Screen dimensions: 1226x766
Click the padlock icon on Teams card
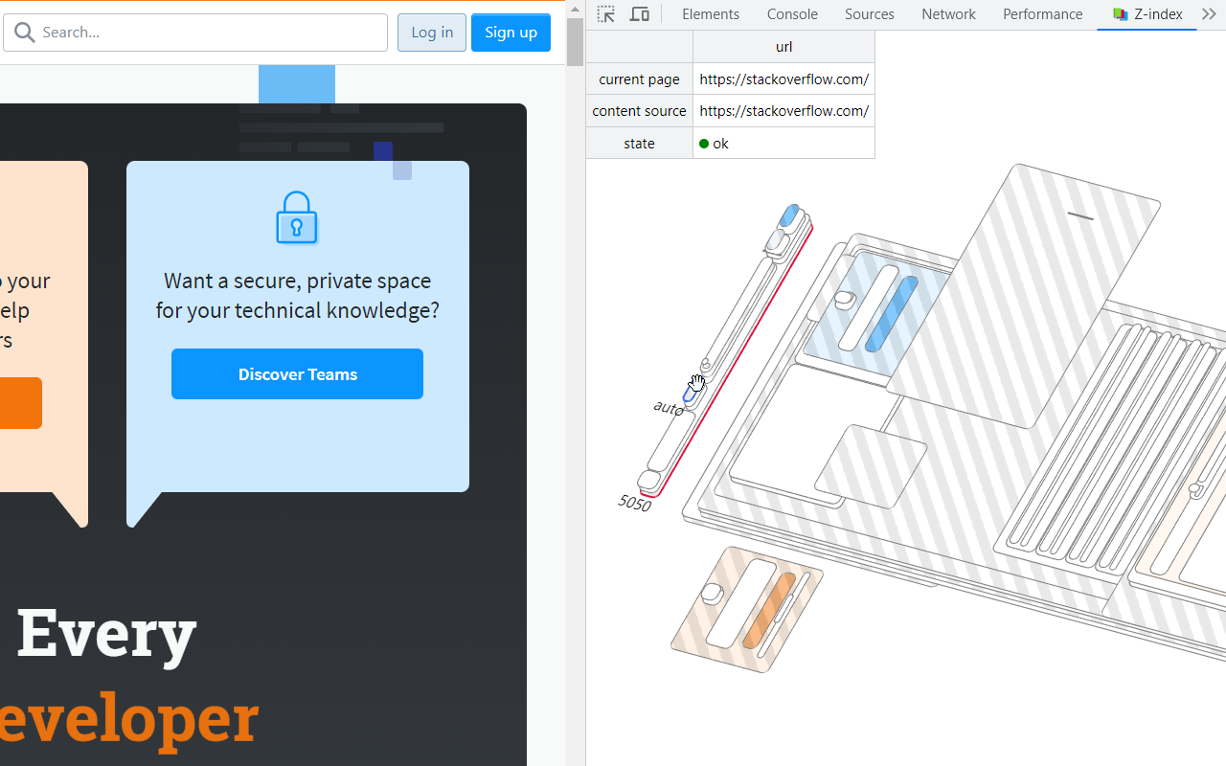[297, 218]
